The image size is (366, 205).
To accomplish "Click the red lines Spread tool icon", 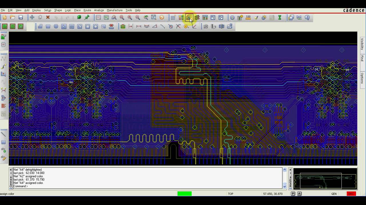I will (3, 106).
